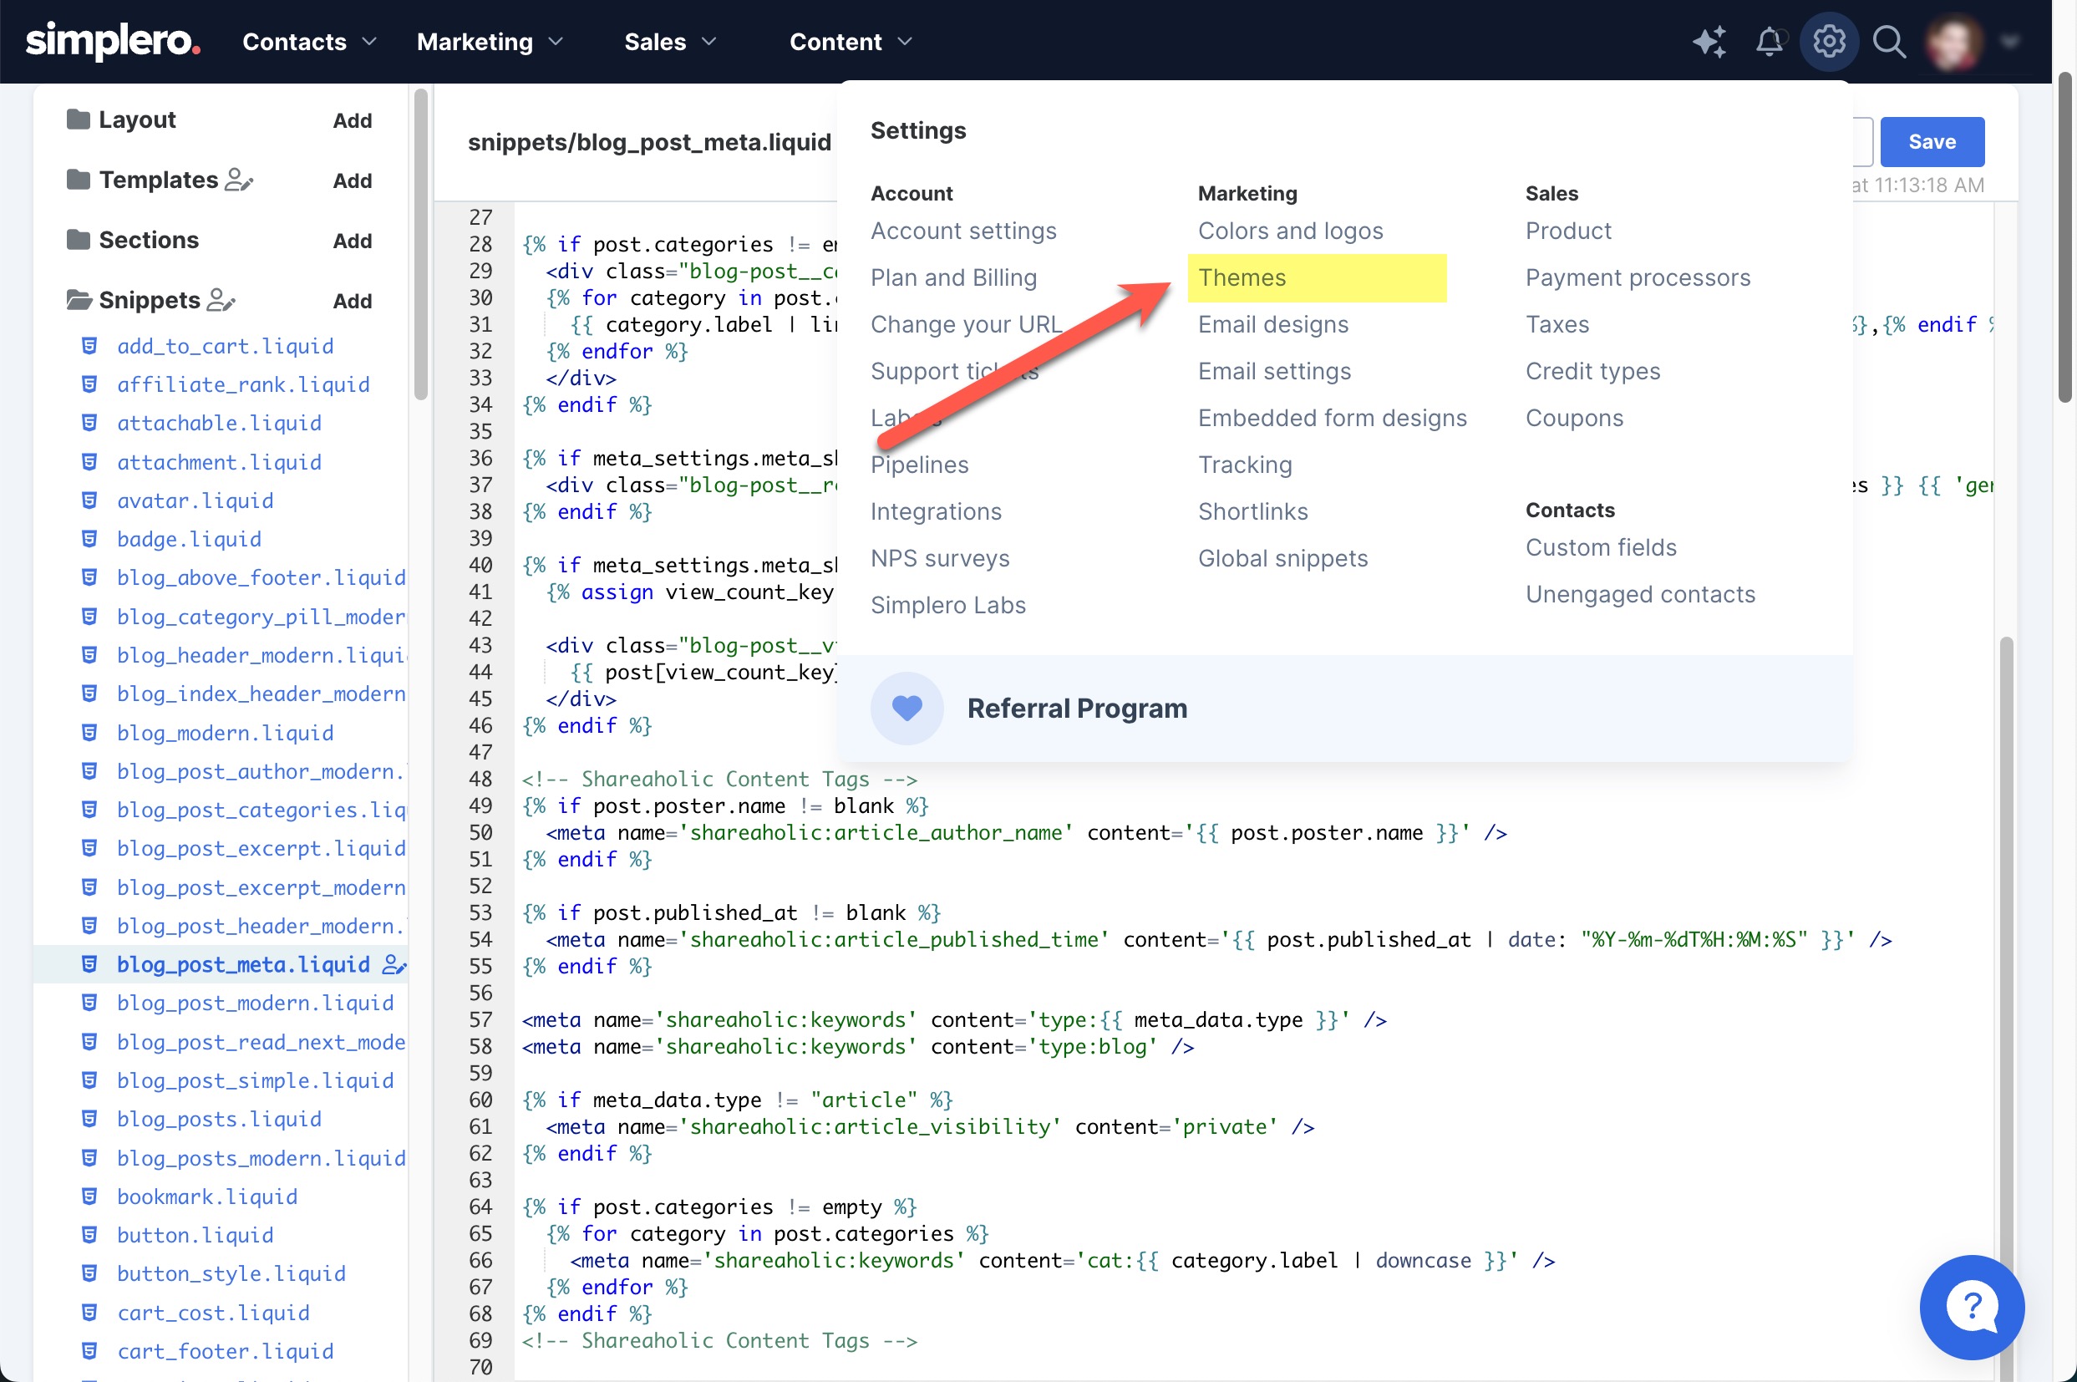2077x1382 pixels.
Task: Click the Referral Program heart icon
Action: click(x=906, y=708)
